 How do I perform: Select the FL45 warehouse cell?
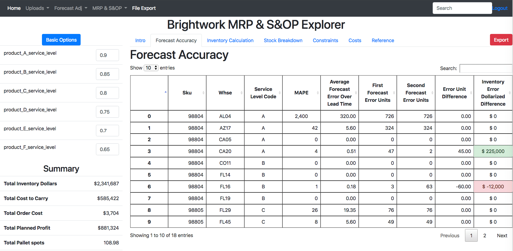(x=225, y=222)
